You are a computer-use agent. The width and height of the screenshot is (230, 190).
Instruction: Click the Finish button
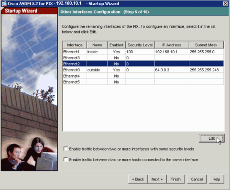point(175,179)
